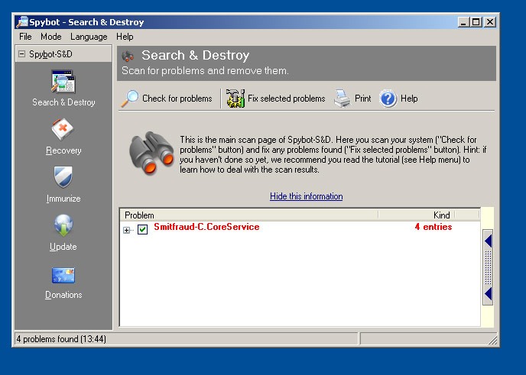Click the magnifier Check for problems icon
526x375 pixels.
[x=129, y=99]
